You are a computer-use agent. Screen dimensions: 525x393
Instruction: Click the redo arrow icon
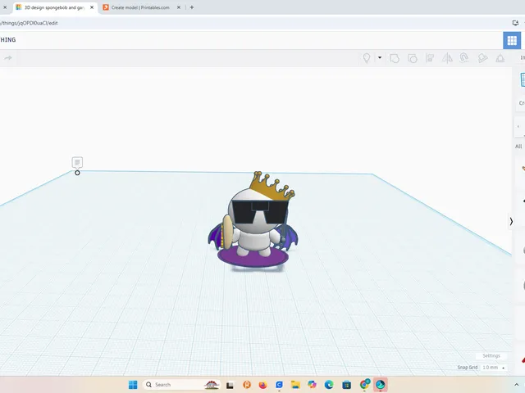click(8, 58)
